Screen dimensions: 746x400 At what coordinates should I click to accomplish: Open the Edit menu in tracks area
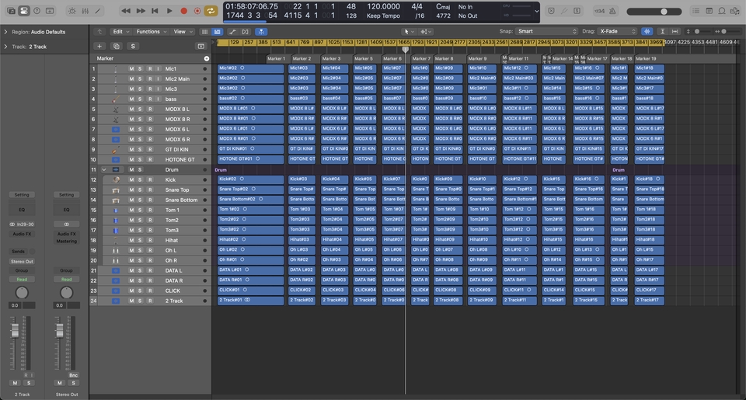point(120,32)
